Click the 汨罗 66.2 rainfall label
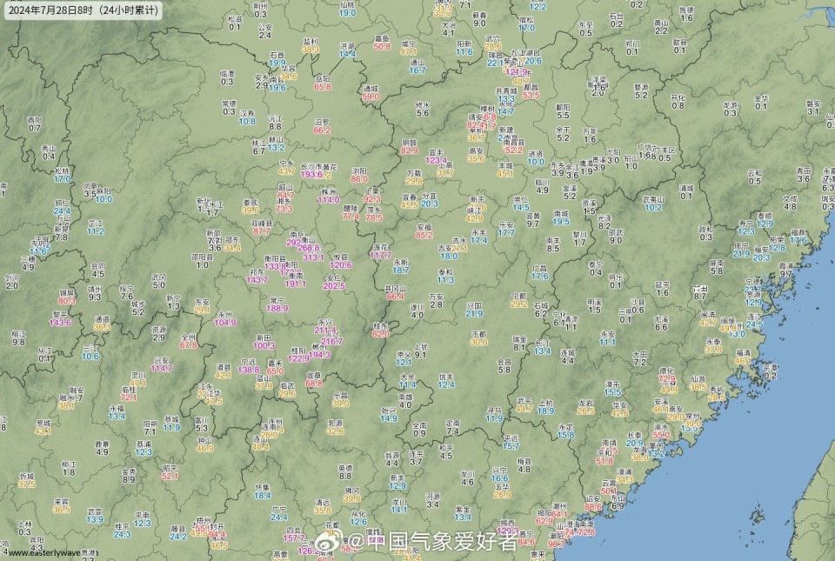This screenshot has height=561, width=835. pos(322,126)
